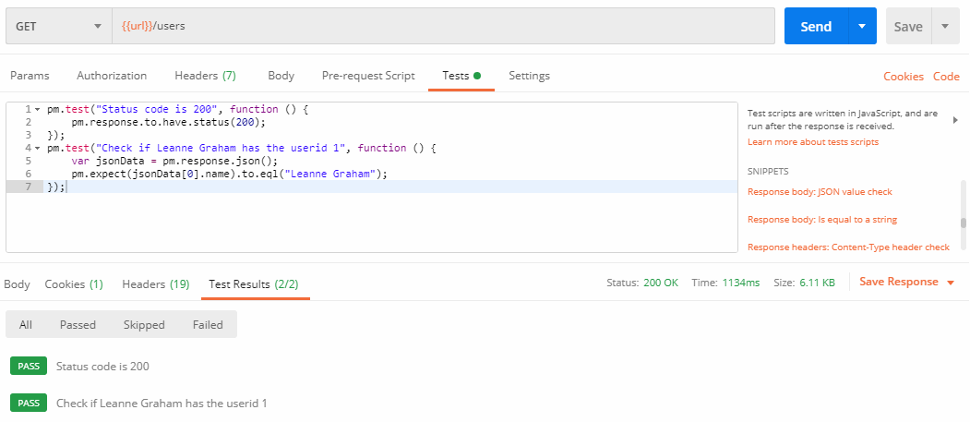Open Learn more about tests scripts link
Image resolution: width=970 pixels, height=422 pixels.
pos(812,142)
